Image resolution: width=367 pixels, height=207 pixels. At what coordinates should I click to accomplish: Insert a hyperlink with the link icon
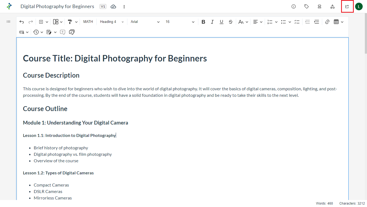pos(327,22)
